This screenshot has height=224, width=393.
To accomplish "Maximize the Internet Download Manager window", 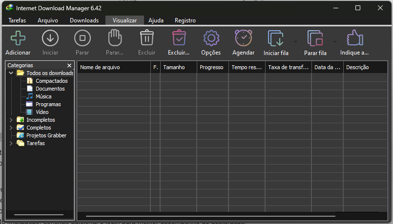I will point(358,8).
